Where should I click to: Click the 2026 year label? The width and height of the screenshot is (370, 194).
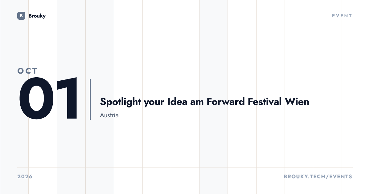coord(25,177)
